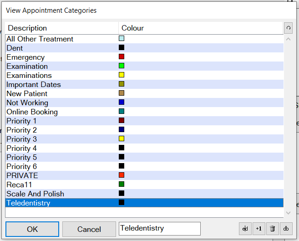The width and height of the screenshot is (299, 241).
Task: Click the Colour column header
Action: pyautogui.click(x=201, y=28)
